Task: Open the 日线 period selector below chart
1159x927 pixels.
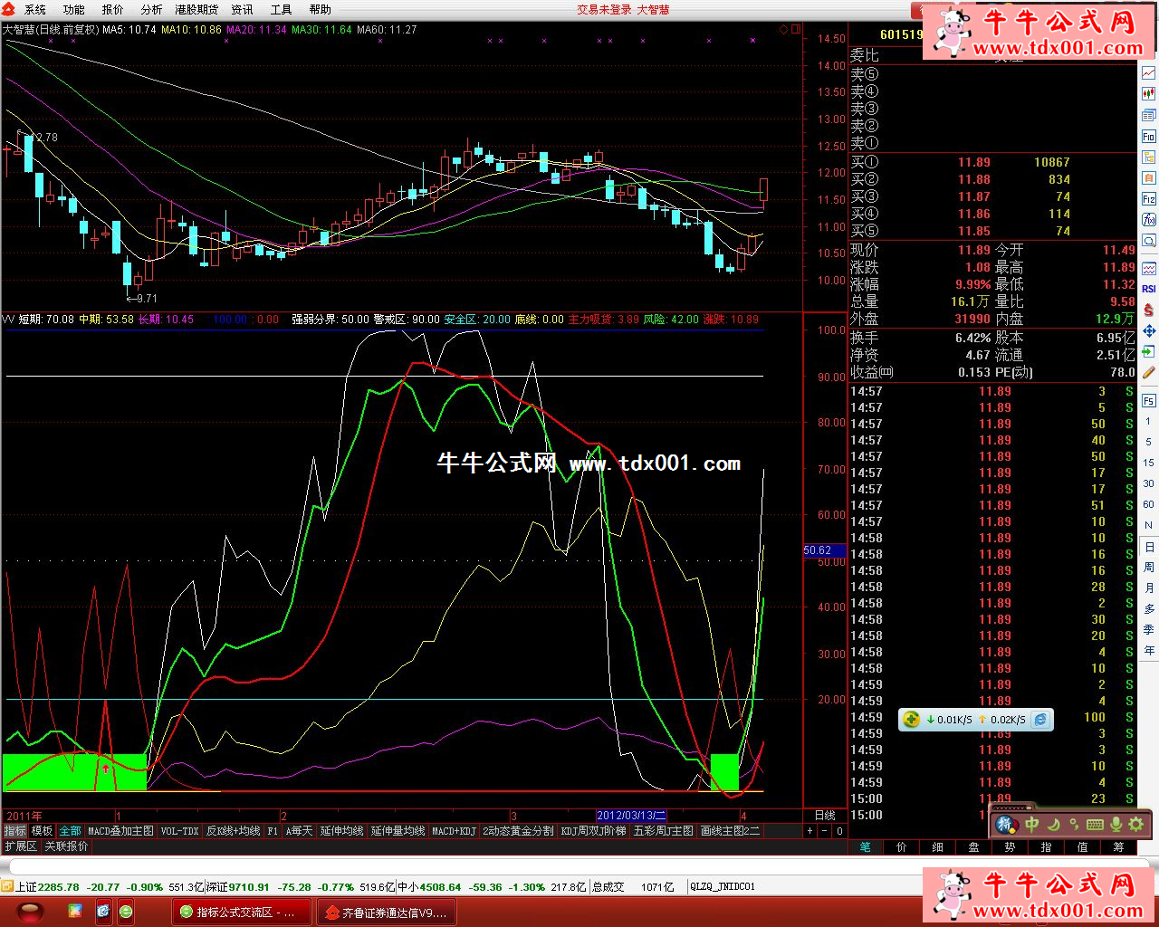Action: [x=825, y=815]
